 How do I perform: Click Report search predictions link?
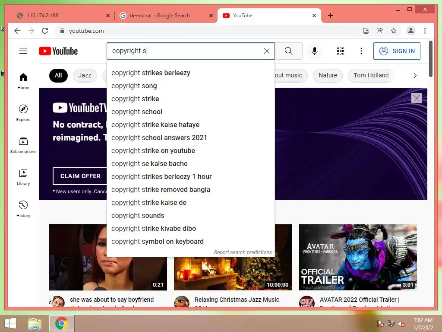point(243,252)
